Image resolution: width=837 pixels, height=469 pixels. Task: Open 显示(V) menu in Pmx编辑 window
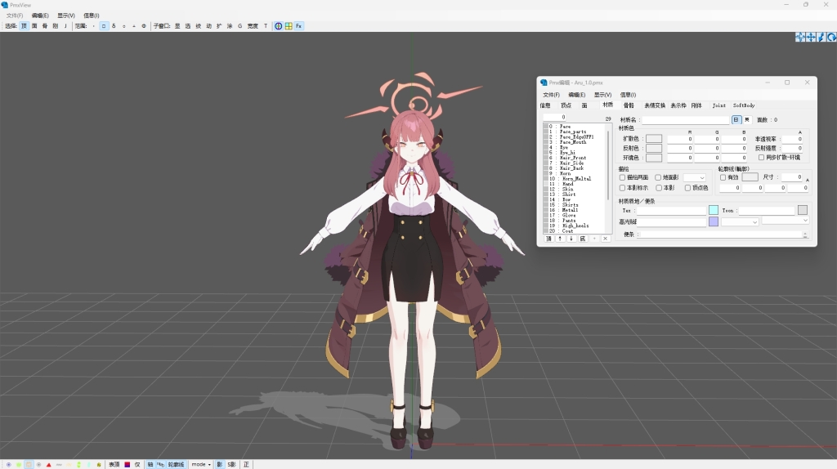(x=602, y=95)
